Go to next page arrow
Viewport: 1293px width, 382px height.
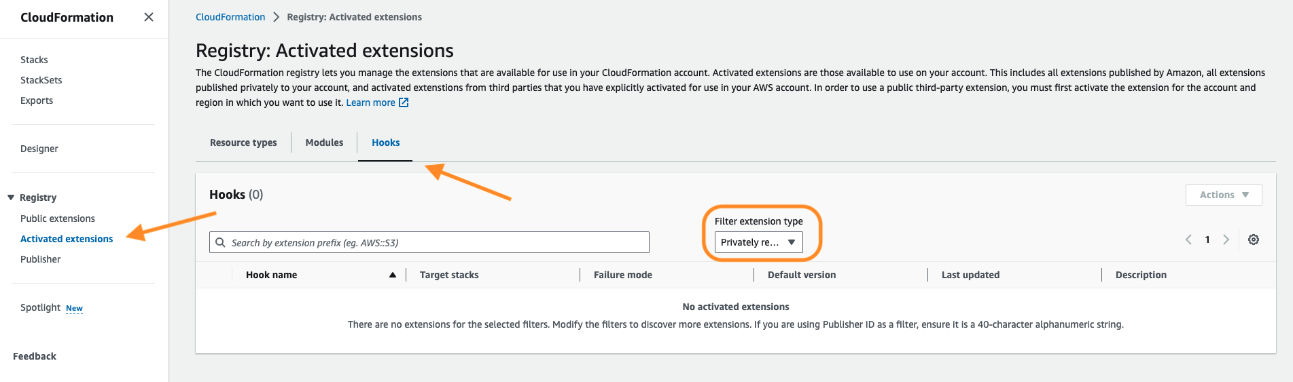(x=1226, y=240)
